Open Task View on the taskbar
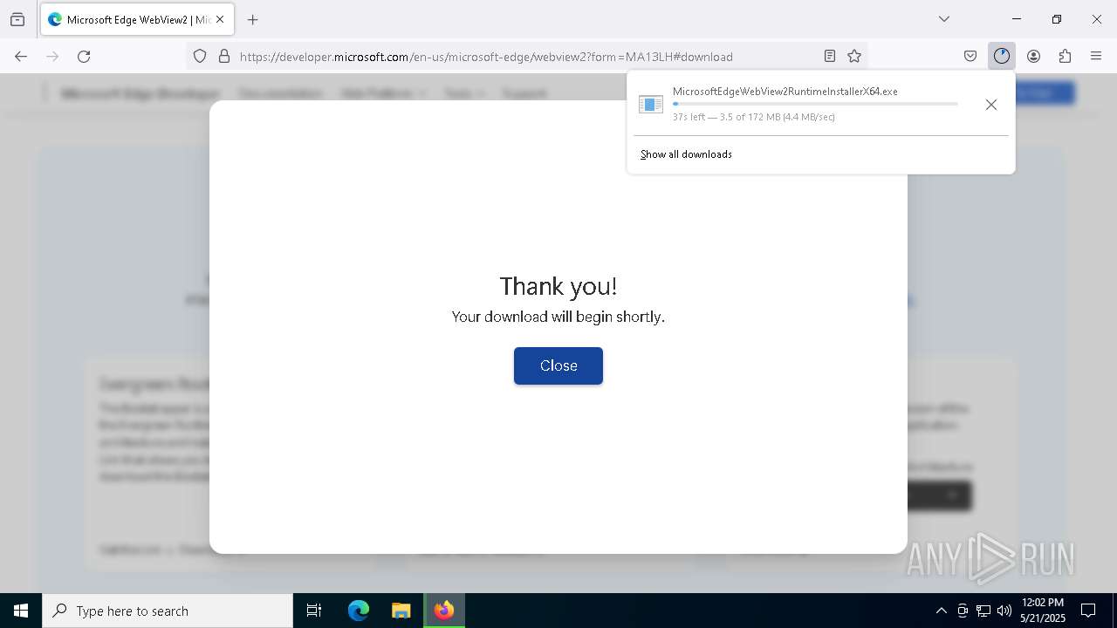 pos(314,611)
